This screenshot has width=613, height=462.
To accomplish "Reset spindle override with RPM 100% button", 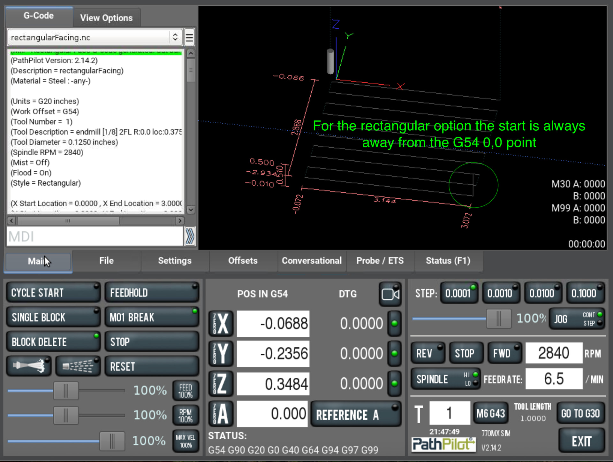I will (x=185, y=415).
